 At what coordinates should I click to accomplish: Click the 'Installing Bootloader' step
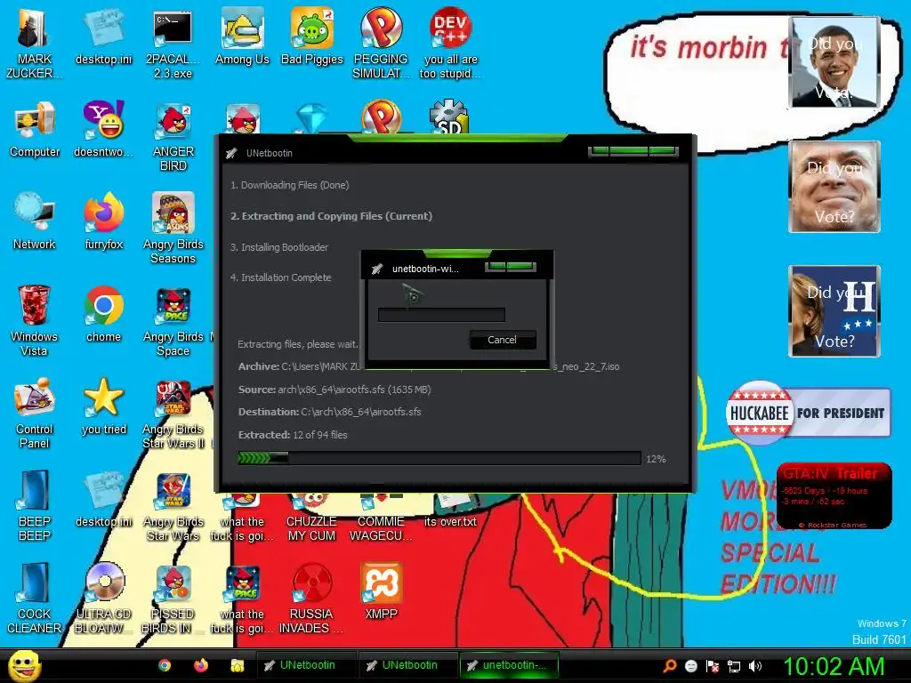[278, 247]
